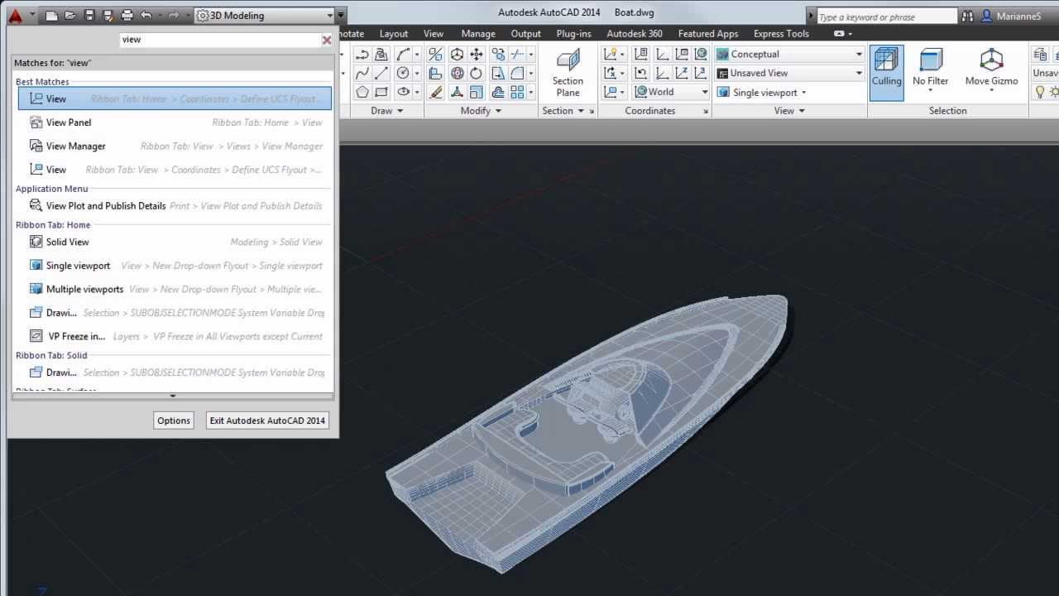
Task: Select 'Multiple viewports' search result
Action: coord(175,289)
